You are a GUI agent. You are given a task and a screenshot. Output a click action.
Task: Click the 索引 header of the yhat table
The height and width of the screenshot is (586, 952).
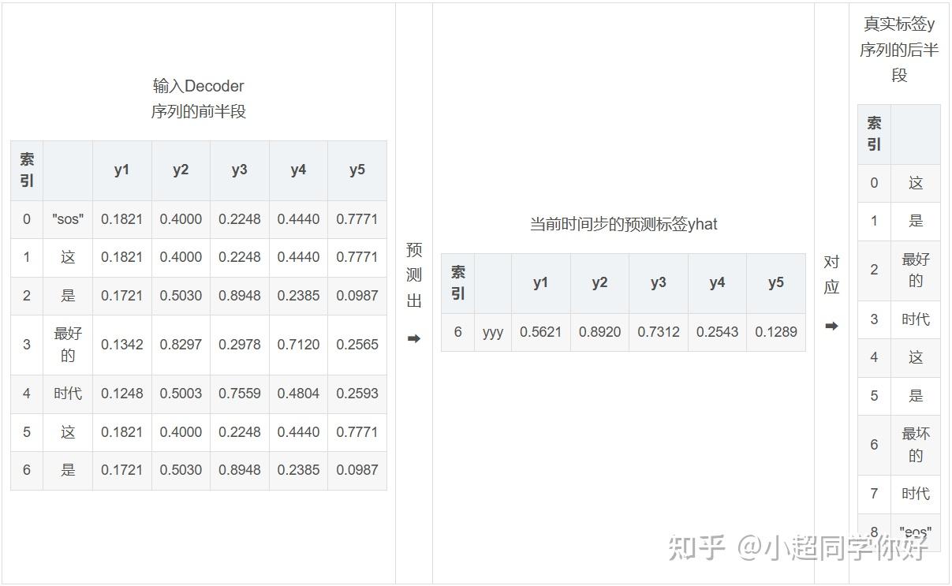457,283
